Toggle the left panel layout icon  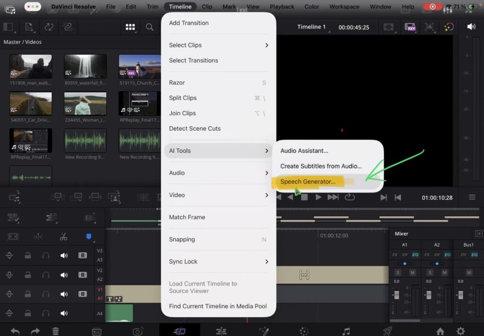[9, 27]
